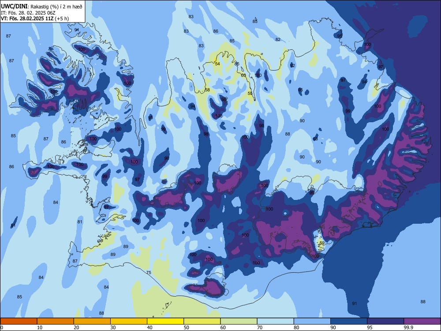This screenshot has width=441, height=331.
Task: Click the 'VT: Fös. 28.02.2025 11Z (+5 h)' line
Action: tap(34, 19)
